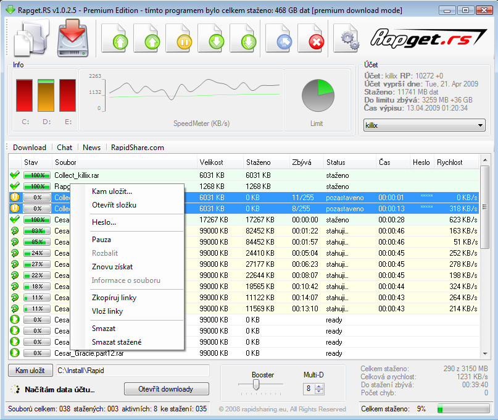498x420 pixels.
Task: Click the Limit pie chart
Action: click(318, 95)
